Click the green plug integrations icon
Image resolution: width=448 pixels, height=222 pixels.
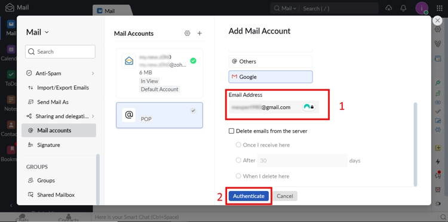click(438, 83)
